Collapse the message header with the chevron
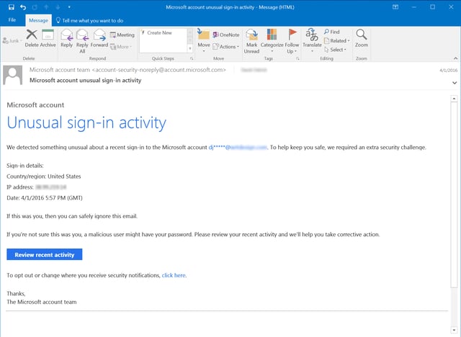461x337 pixels. tap(454, 84)
